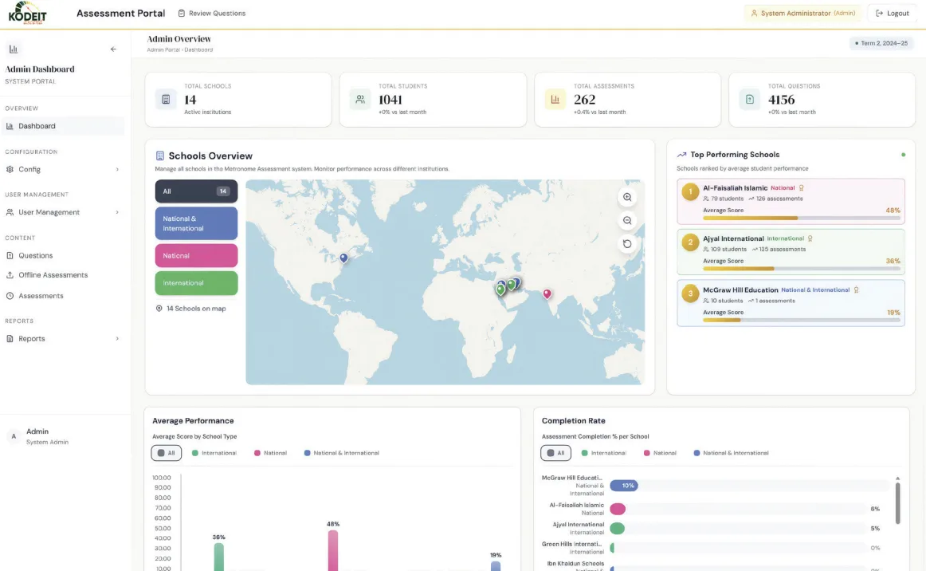926x571 pixels.
Task: Click the System Administrator profile button
Action: tap(802, 13)
